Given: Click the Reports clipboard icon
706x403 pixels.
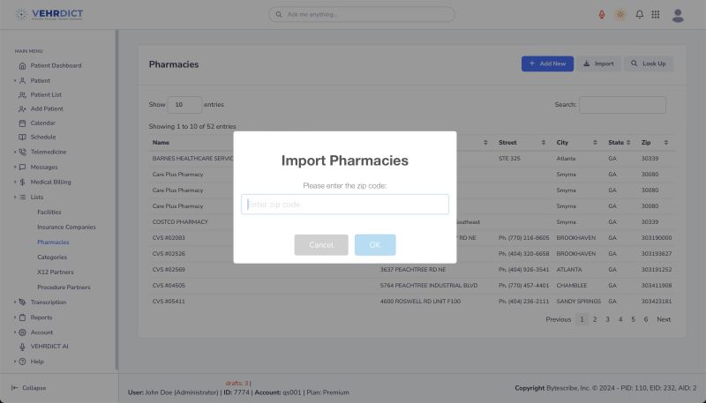Looking at the screenshot, I should (23, 317).
